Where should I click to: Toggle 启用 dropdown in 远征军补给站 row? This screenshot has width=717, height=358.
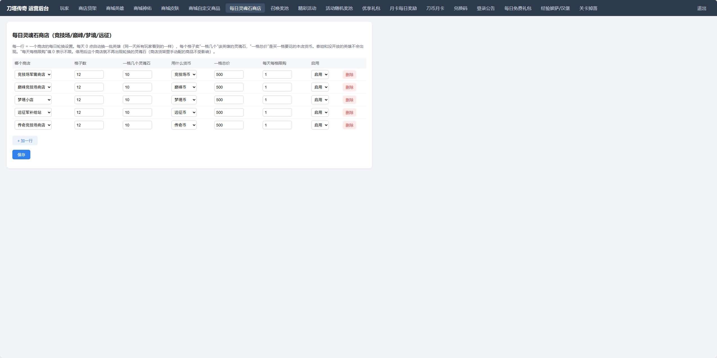click(320, 112)
